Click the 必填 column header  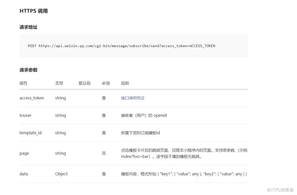(x=106, y=83)
